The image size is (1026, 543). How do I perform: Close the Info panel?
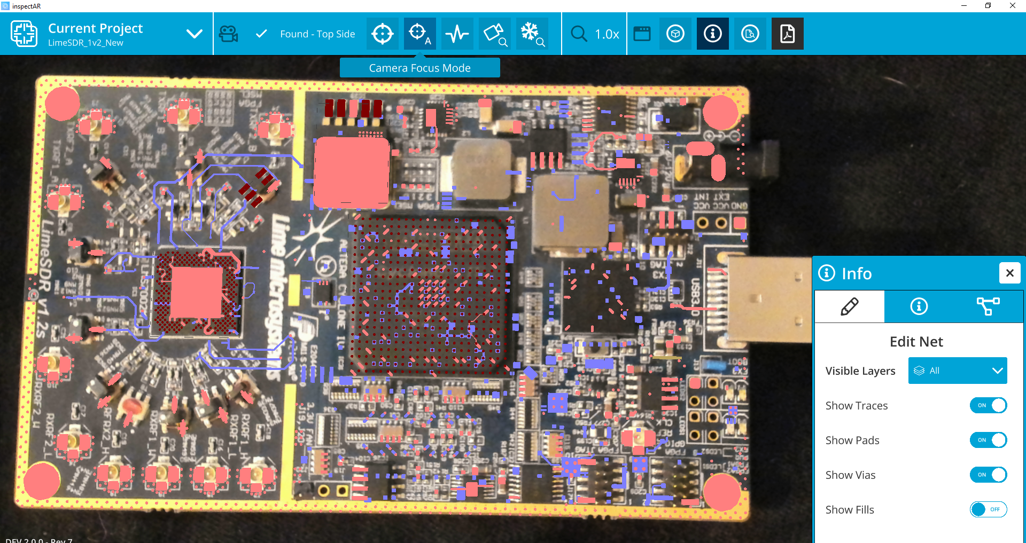(x=1009, y=273)
